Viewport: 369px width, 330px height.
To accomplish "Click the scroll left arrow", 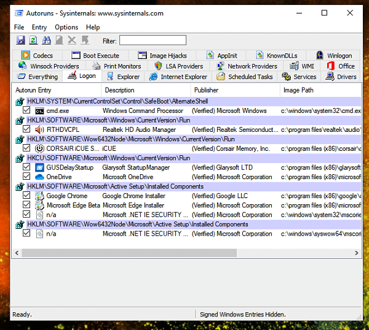I will 17,253.
